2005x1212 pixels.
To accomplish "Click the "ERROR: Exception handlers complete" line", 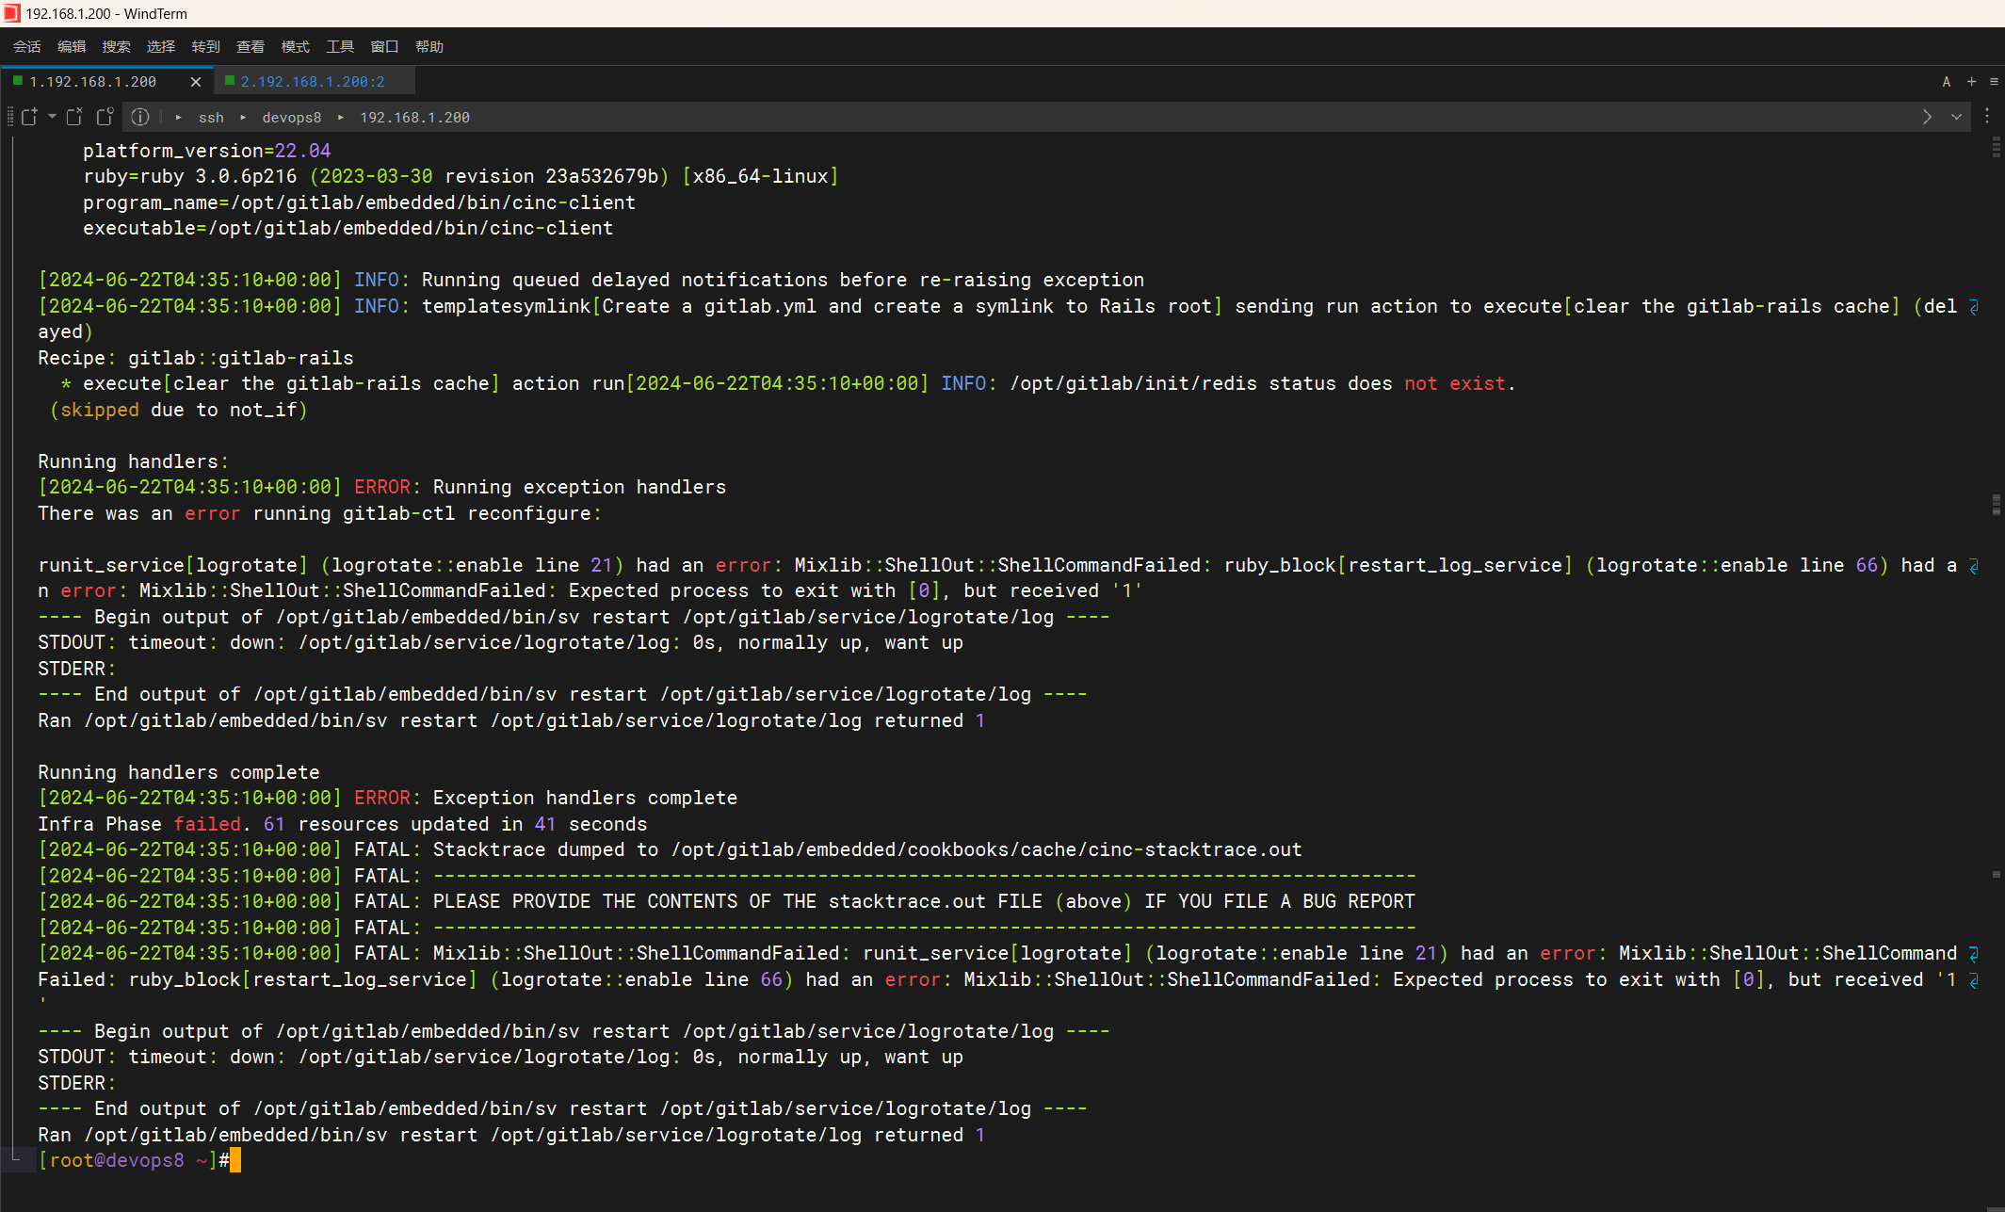I will click(388, 798).
